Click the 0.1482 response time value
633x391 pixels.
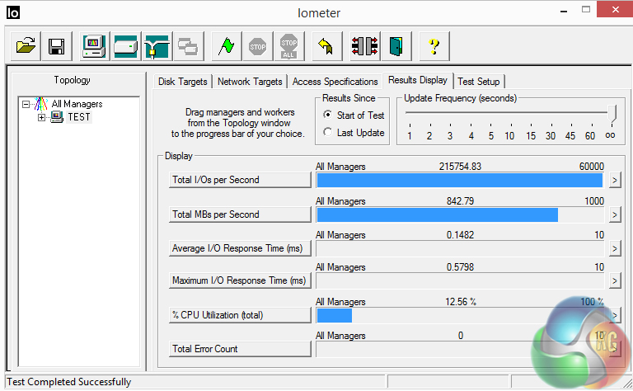tap(460, 235)
